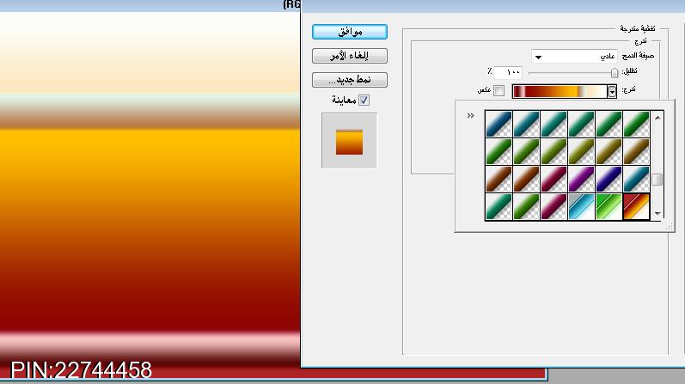685x384 pixels.
Task: Enable the عكس (Reverse) gradient checkbox
Action: click(499, 91)
